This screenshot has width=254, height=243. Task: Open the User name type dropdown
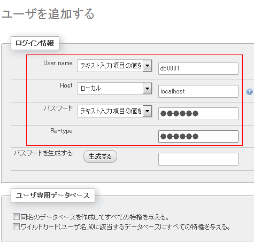pyautogui.click(x=114, y=66)
